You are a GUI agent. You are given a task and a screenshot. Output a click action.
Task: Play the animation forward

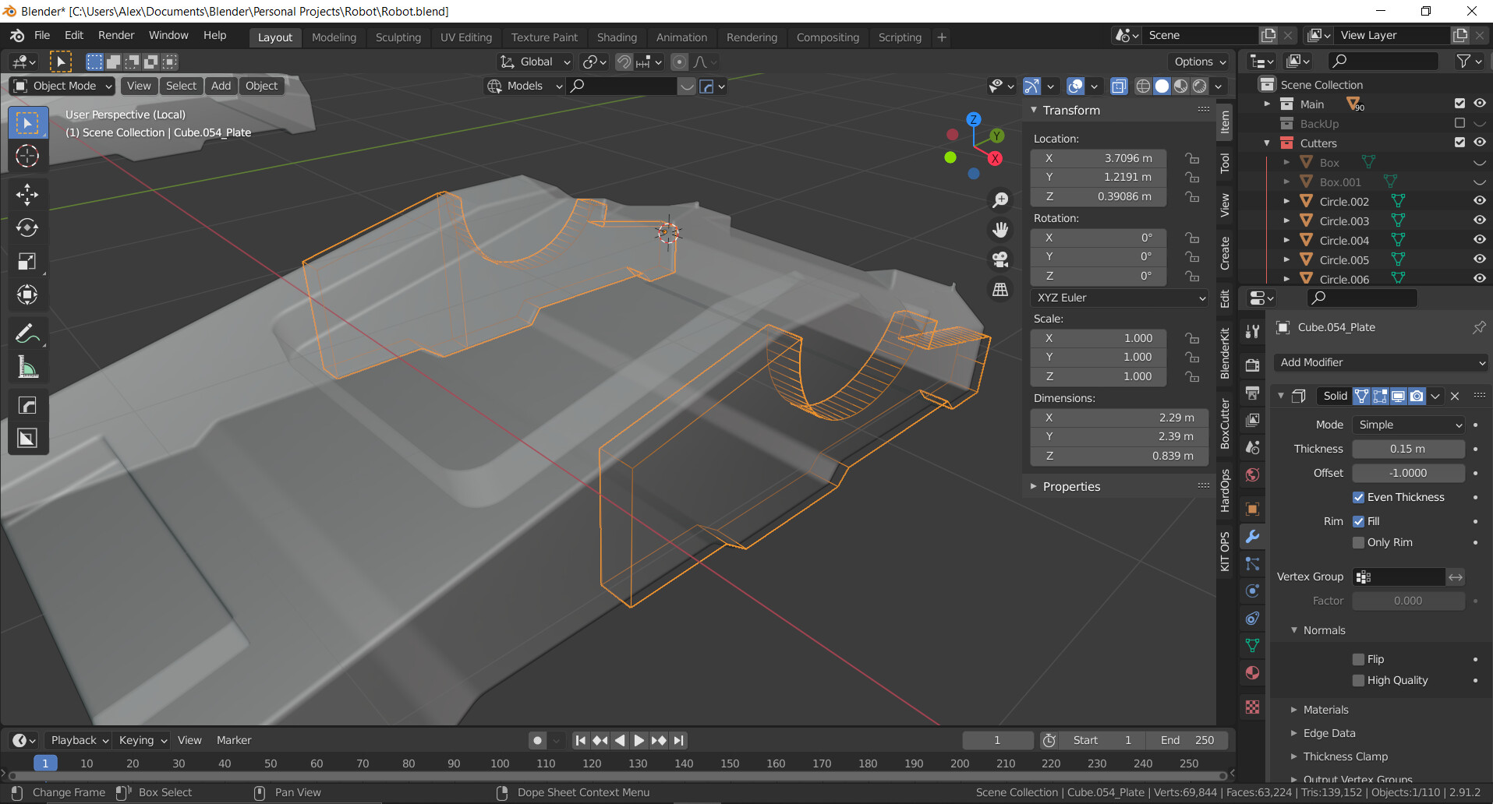(639, 740)
